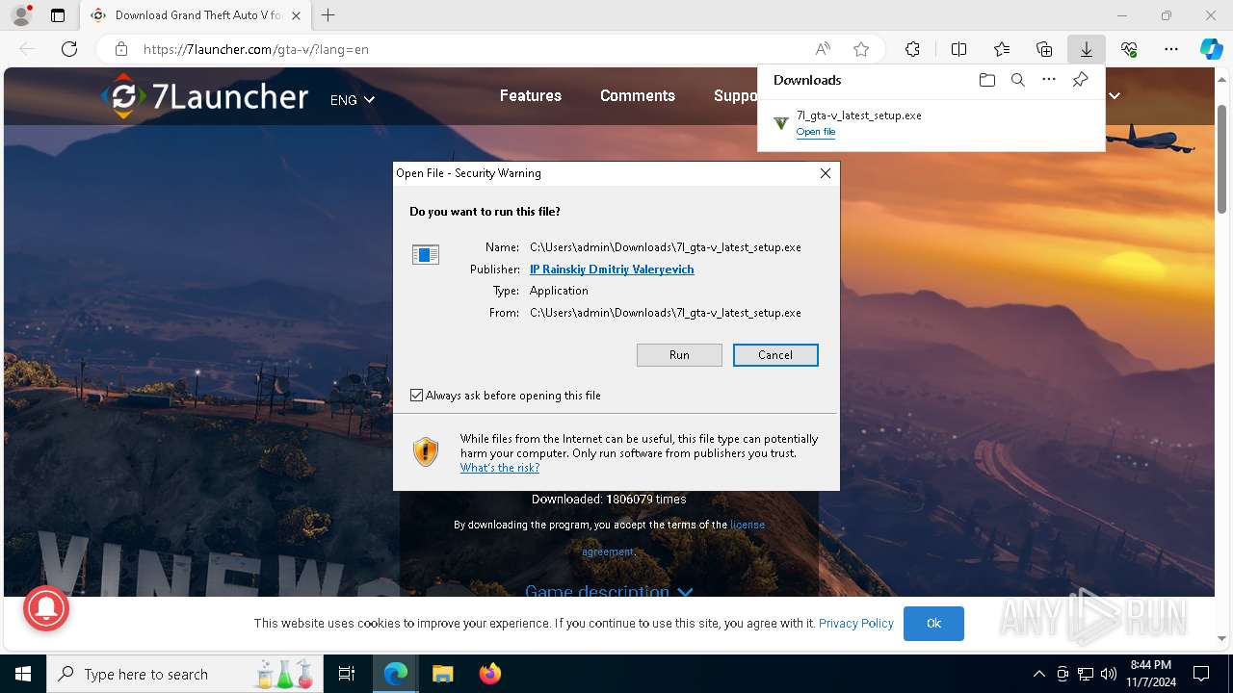Click the Read aloud icon

click(x=823, y=49)
